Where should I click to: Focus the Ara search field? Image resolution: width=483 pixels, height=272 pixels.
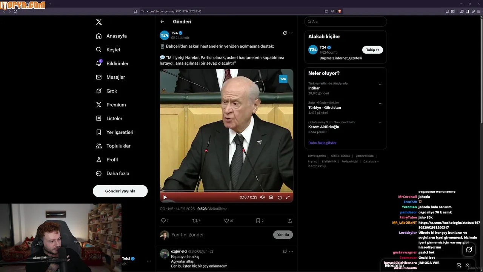click(346, 22)
